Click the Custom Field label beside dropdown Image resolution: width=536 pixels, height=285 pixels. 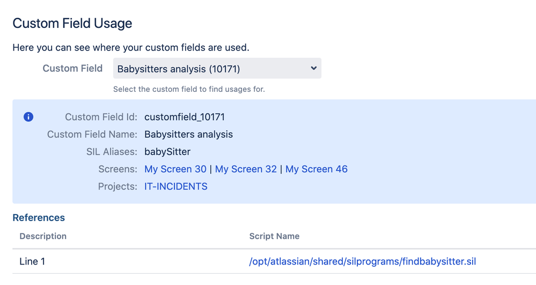pos(72,68)
